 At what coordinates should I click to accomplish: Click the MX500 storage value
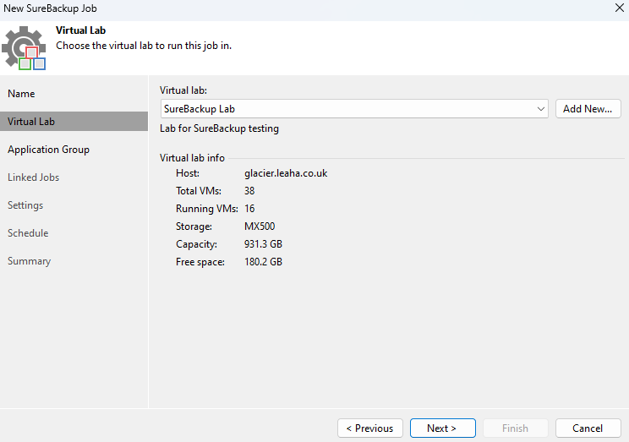[260, 226]
